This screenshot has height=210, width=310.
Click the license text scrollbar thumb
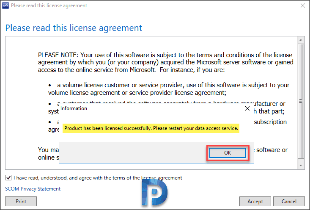click(301, 101)
